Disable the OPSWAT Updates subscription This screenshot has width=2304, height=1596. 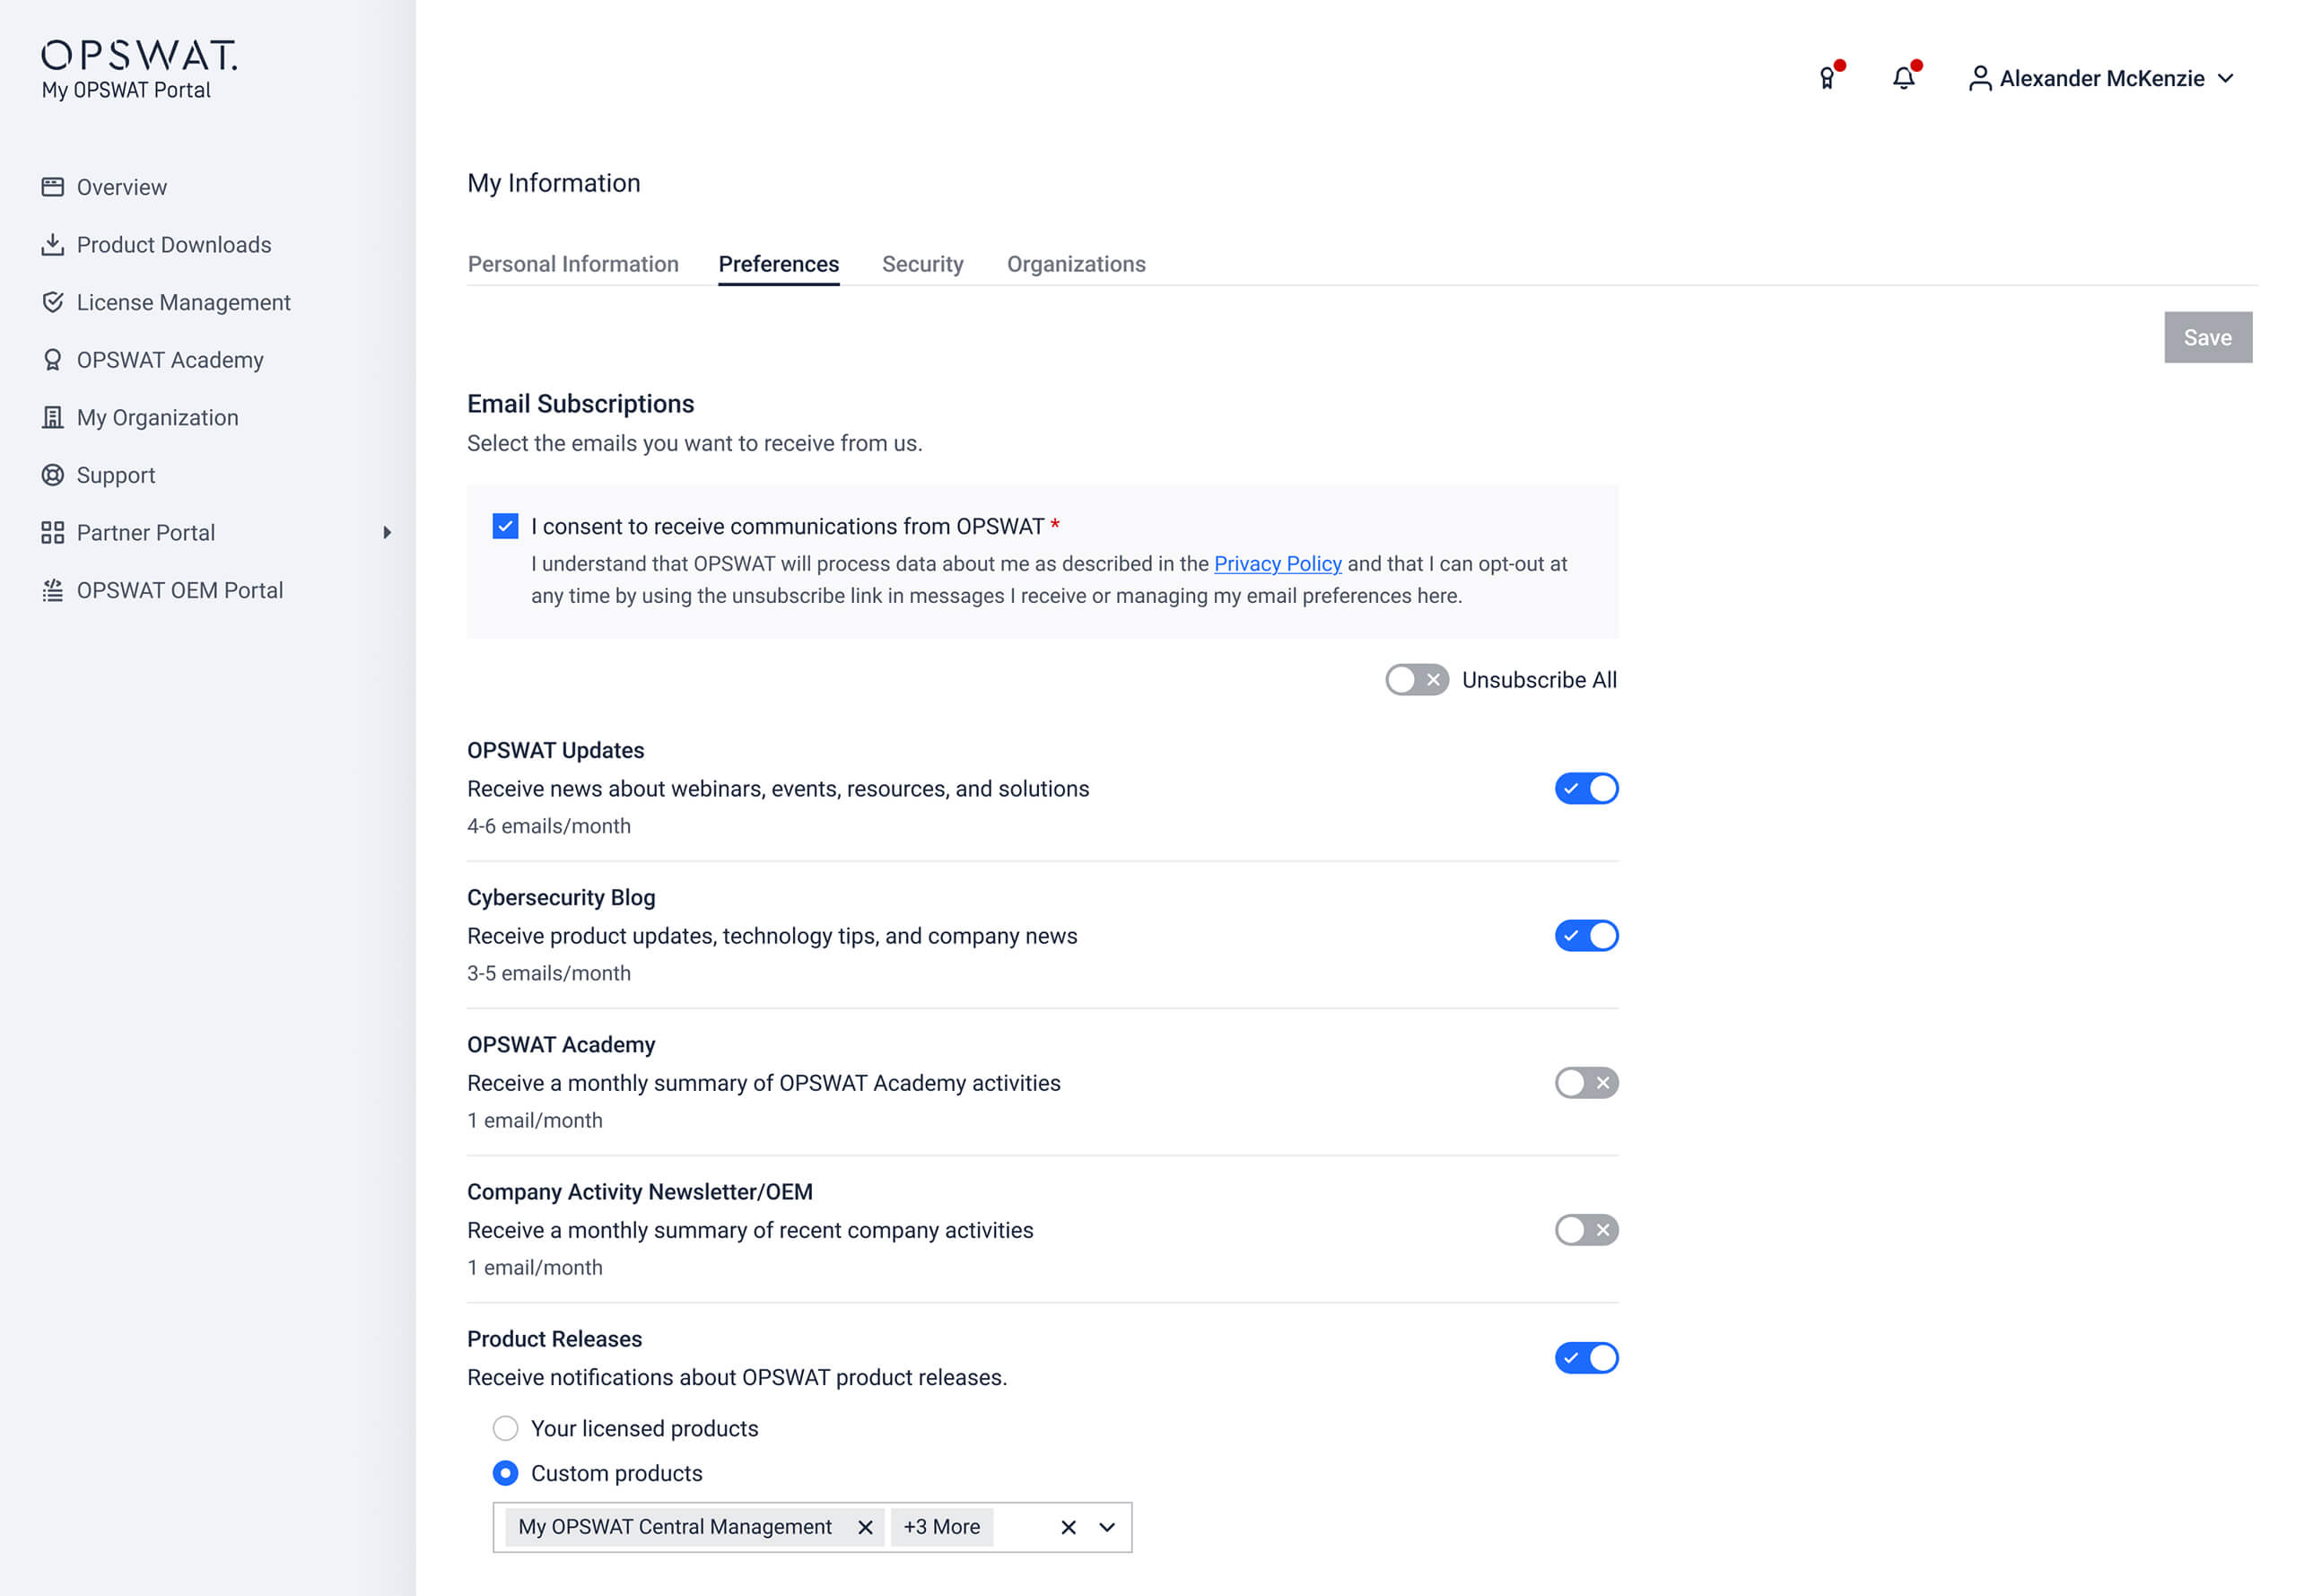(1586, 788)
